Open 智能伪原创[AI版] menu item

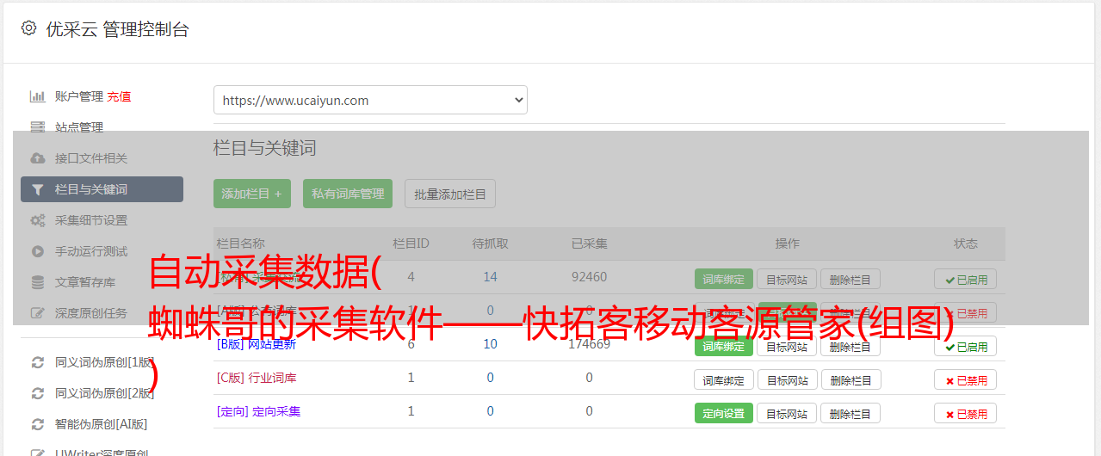point(101,424)
